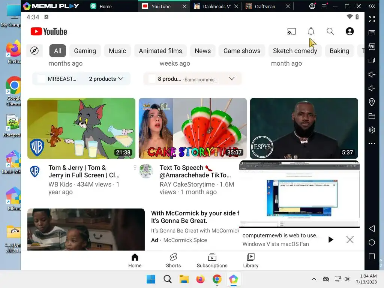Open McCormick ad video thumbnail
Image resolution: width=384 pixels, height=288 pixels.
coord(86,229)
